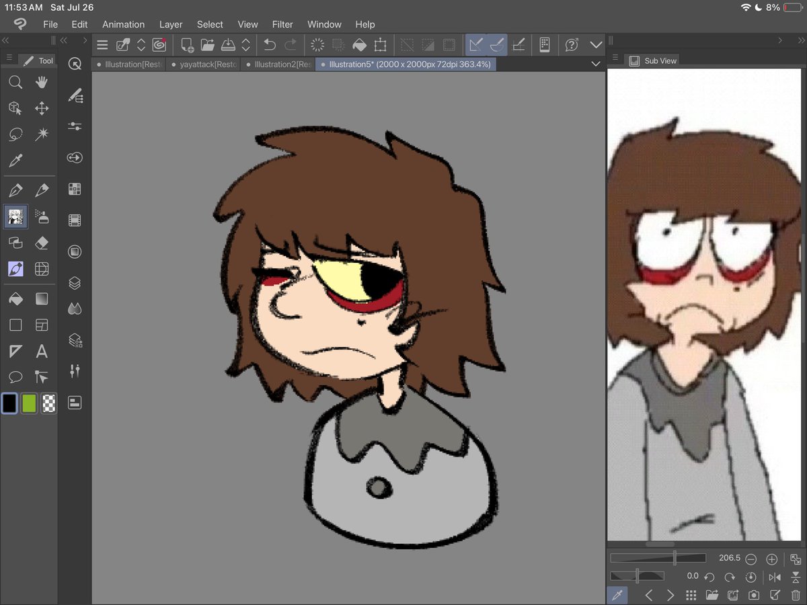807x605 pixels.
Task: Open the Layer menu
Action: point(171,24)
